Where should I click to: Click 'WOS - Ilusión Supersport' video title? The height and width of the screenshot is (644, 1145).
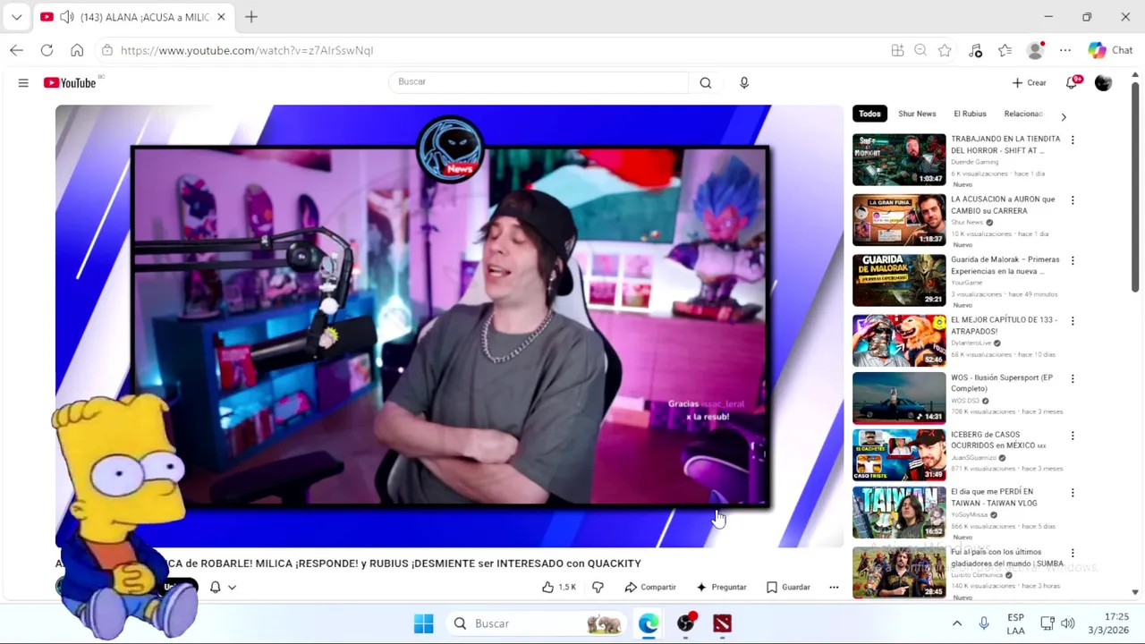(1002, 383)
